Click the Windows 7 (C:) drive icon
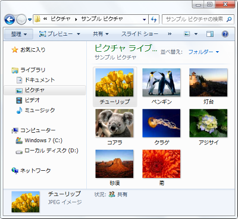Viewport: 238px width, 219px height. [19, 140]
